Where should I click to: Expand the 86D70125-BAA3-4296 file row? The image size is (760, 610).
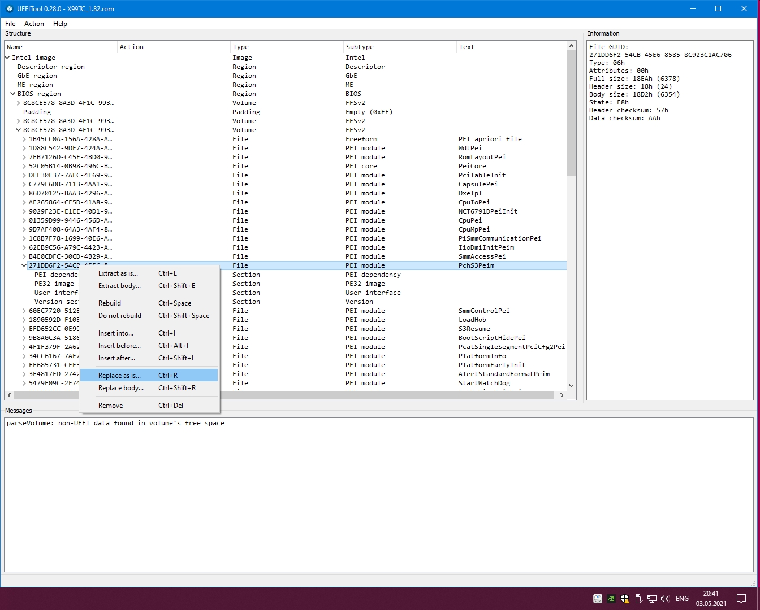pyautogui.click(x=24, y=193)
